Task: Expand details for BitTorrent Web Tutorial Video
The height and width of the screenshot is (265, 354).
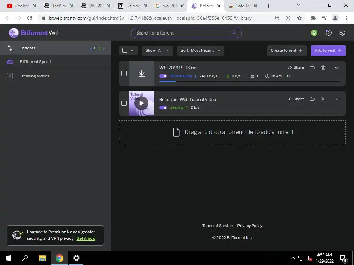Action: [x=336, y=99]
